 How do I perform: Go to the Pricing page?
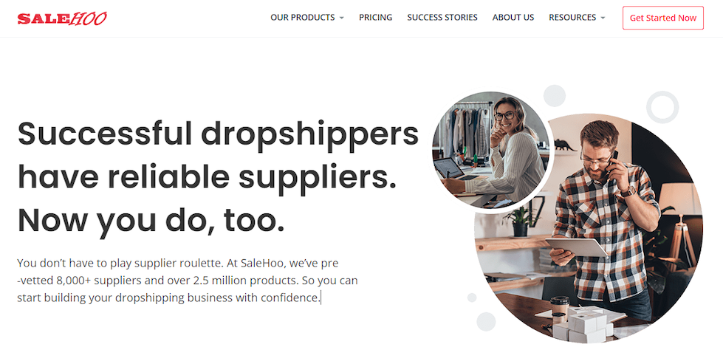375,18
